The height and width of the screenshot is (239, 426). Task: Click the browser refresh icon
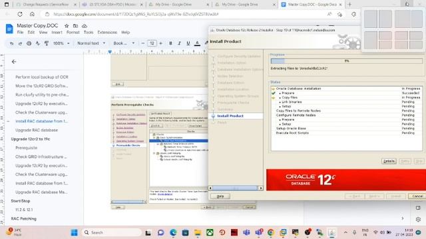(x=20, y=14)
